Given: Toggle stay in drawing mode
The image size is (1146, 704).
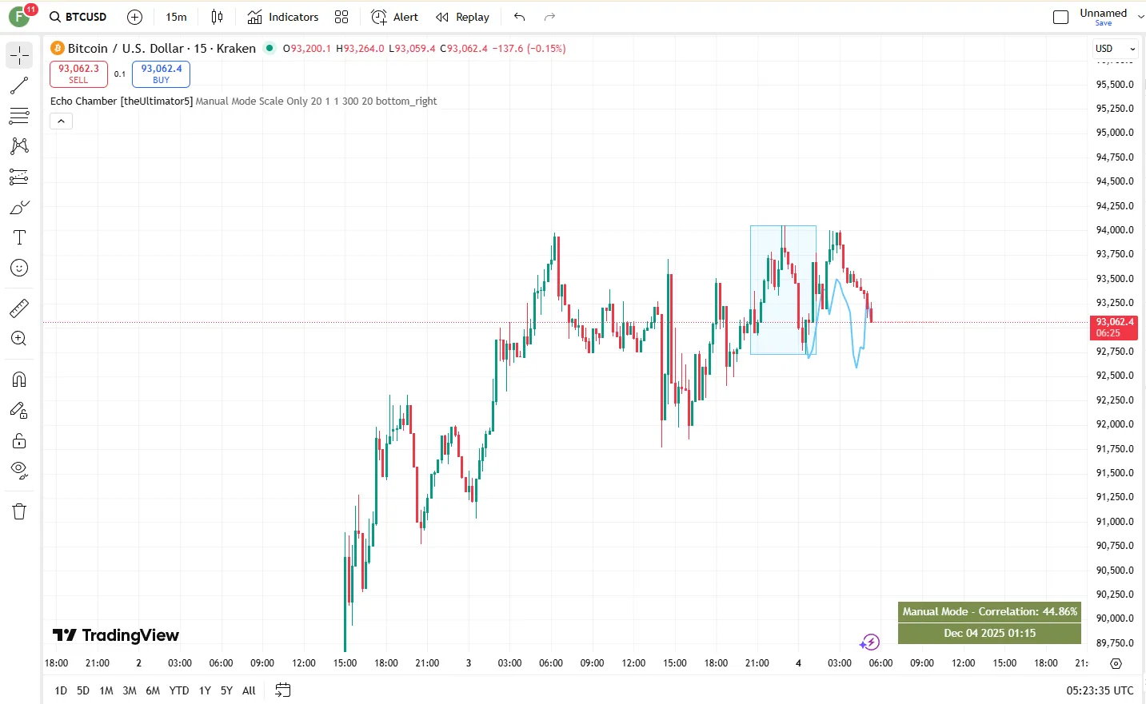Looking at the screenshot, I should 19,410.
